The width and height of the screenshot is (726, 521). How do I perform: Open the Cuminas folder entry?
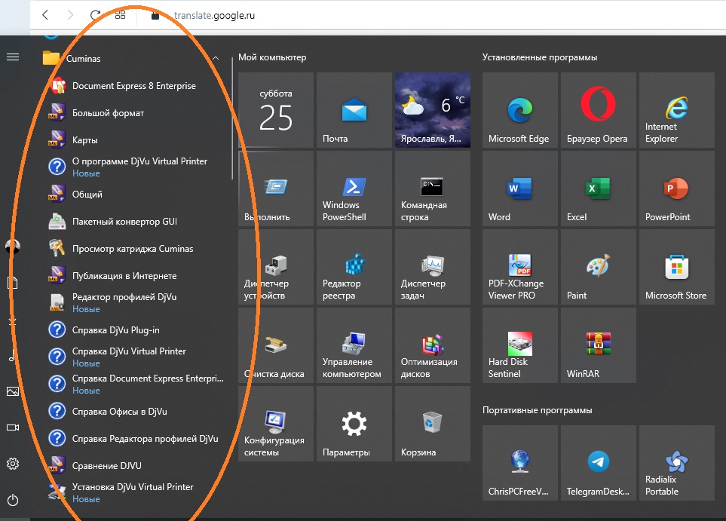coord(132,58)
